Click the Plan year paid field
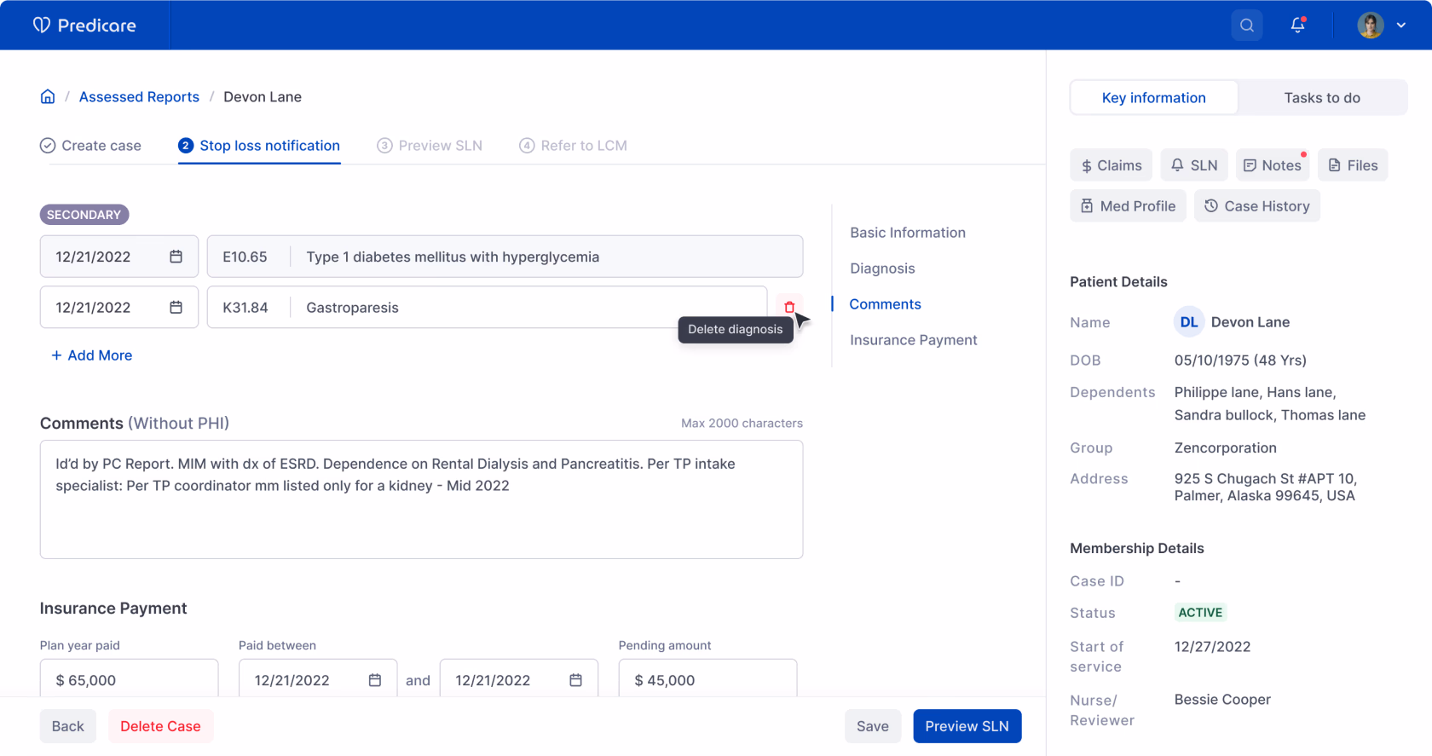The height and width of the screenshot is (756, 1432). tap(129, 680)
